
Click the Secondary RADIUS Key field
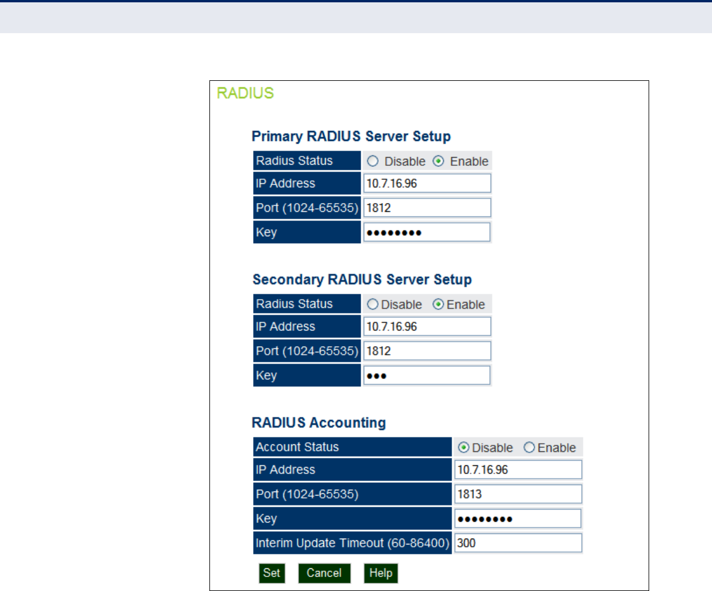(427, 375)
